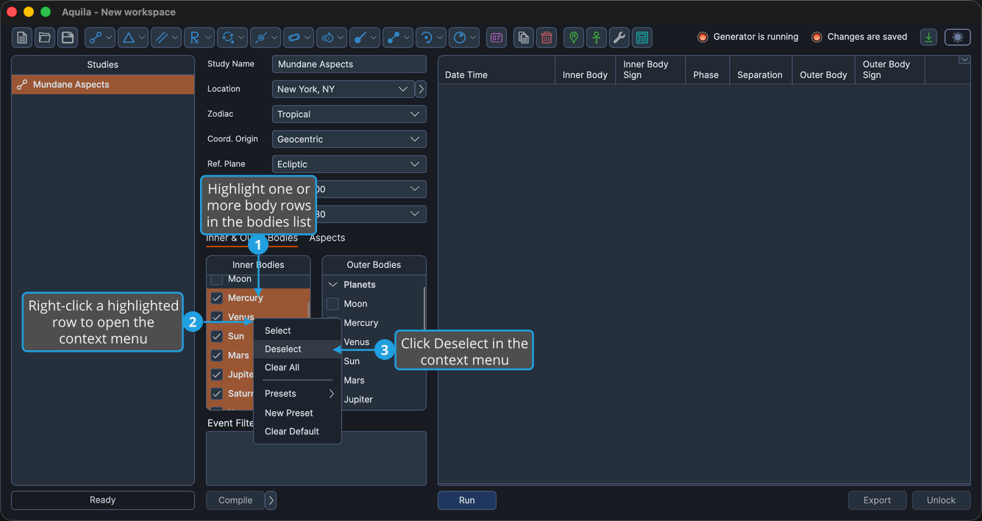Viewport: 982px width, 521px height.
Task: Check the Moon box in Outer Bodies
Action: click(x=332, y=304)
